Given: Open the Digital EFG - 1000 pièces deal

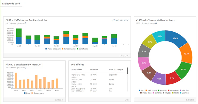Looking at the screenshot, I should coord(78,76).
